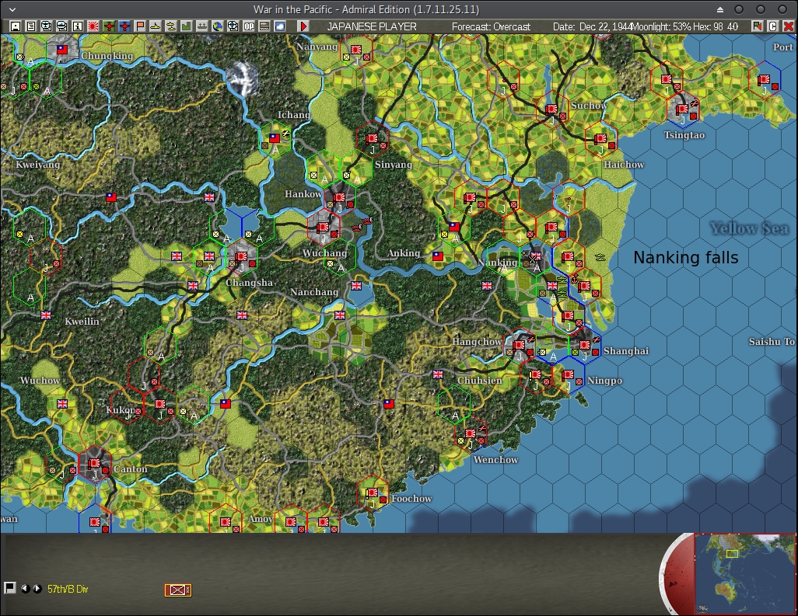Screen dimensions: 798x616
Task: Click the Date Dec 22, 1944 readout
Action: [x=593, y=26]
